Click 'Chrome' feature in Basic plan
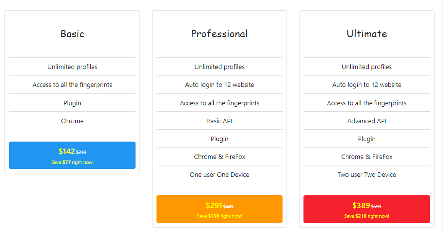Image resolution: width=443 pixels, height=234 pixels. point(72,121)
